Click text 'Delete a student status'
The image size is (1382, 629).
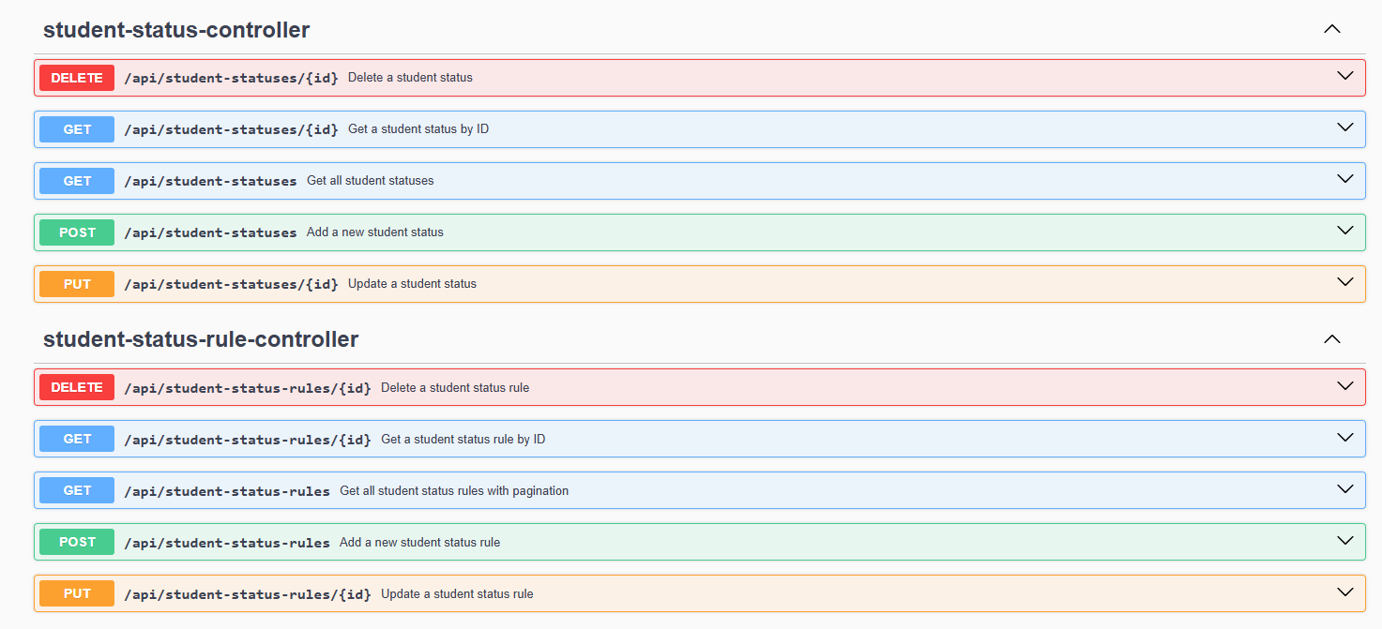point(410,78)
